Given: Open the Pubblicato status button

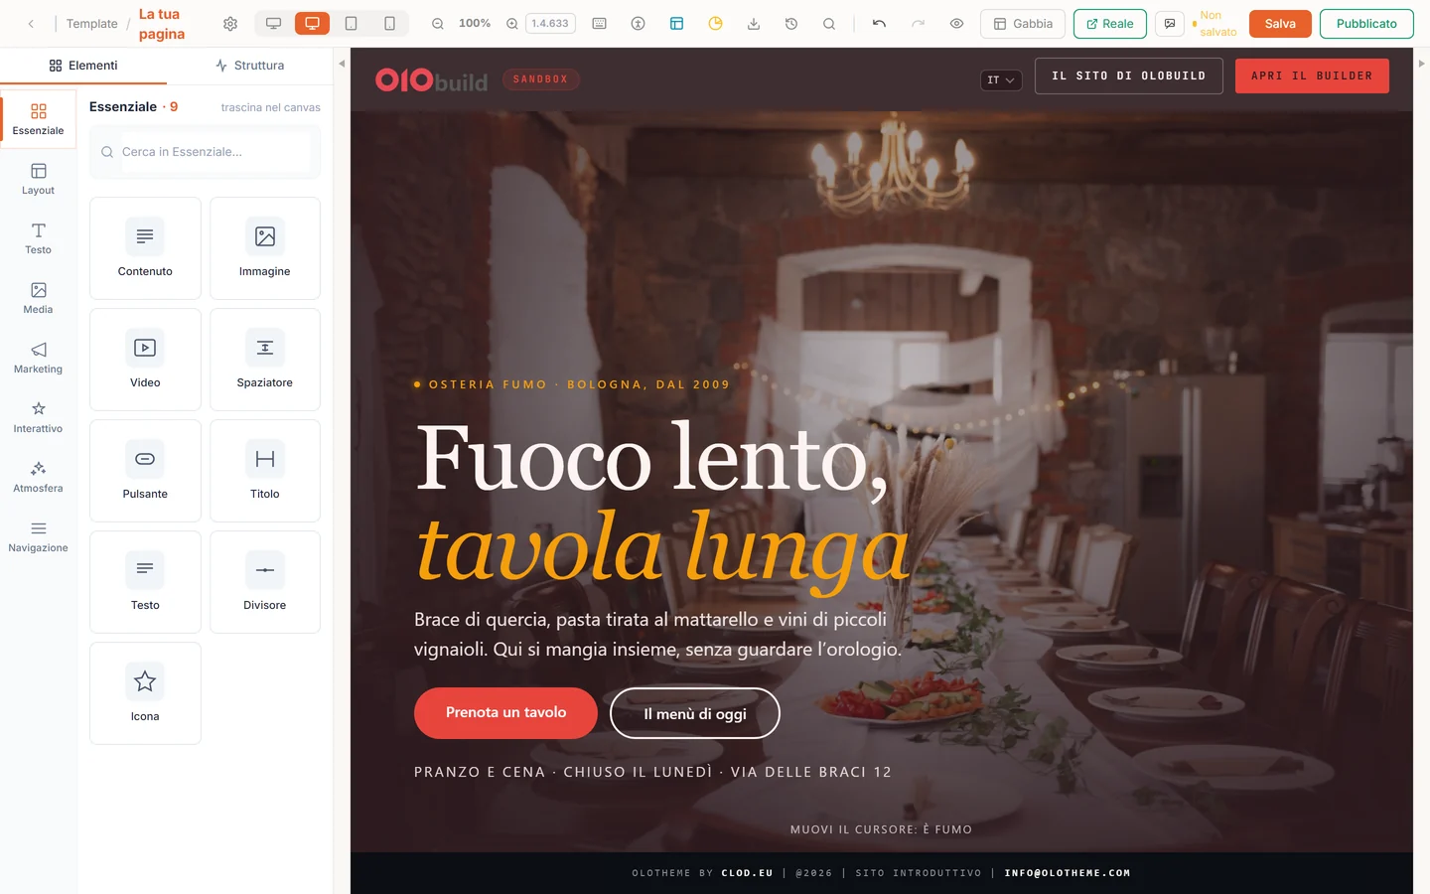Looking at the screenshot, I should click(x=1366, y=24).
